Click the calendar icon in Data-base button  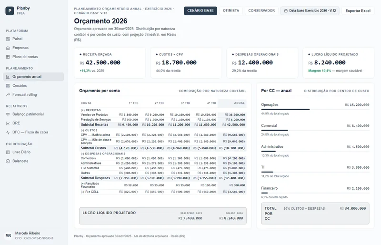(286, 10)
